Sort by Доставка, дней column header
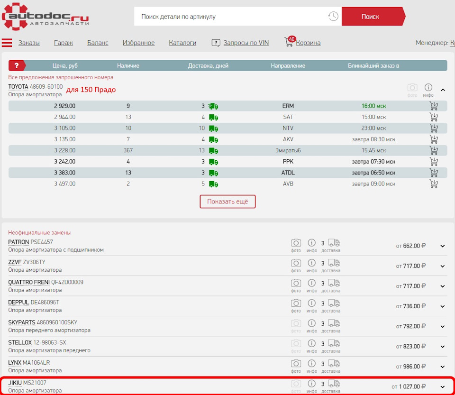Viewport: 455px width, 395px height. 208,65
